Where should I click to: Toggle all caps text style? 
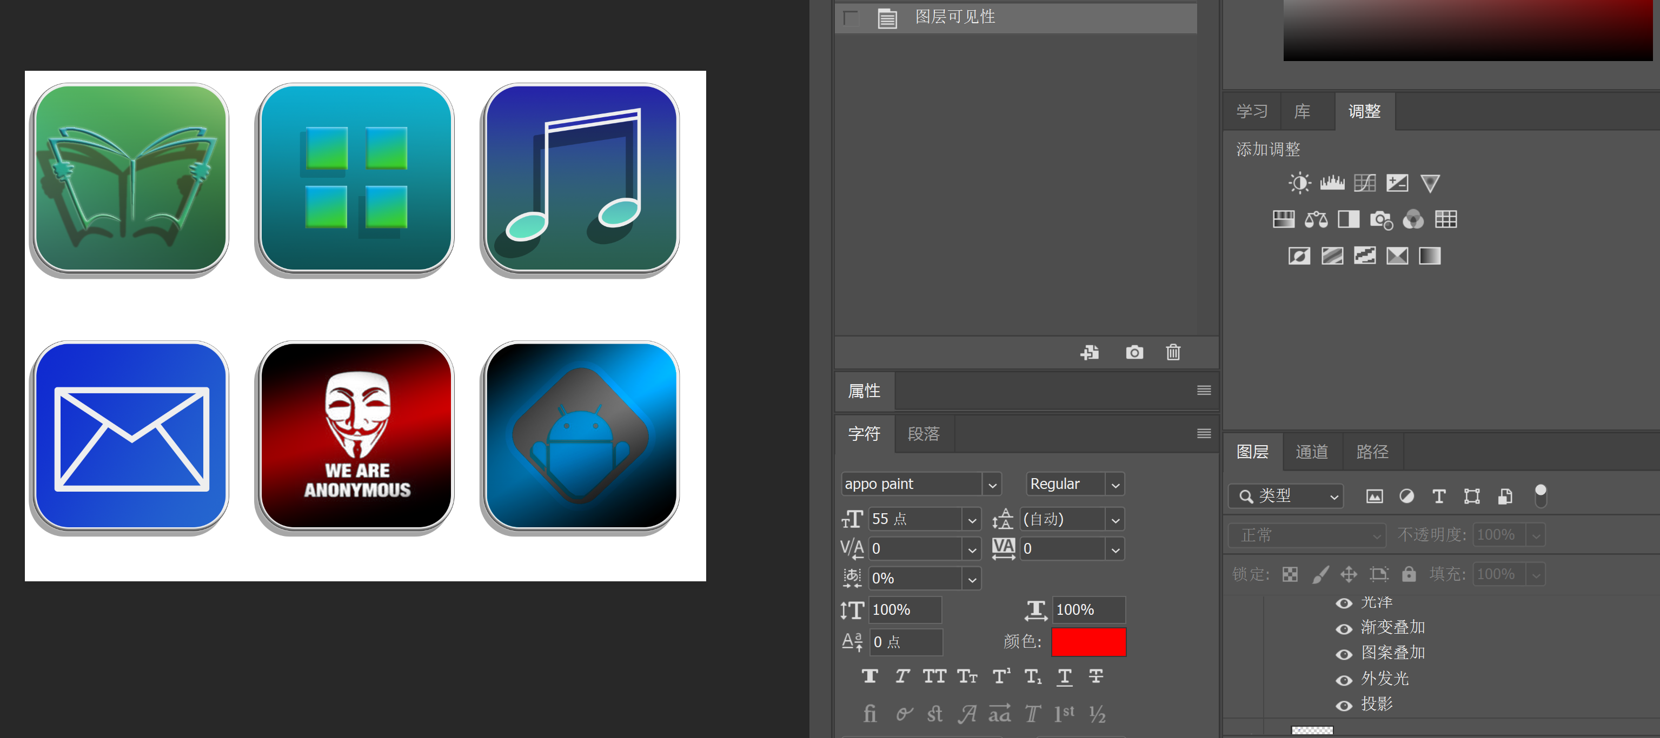click(934, 676)
